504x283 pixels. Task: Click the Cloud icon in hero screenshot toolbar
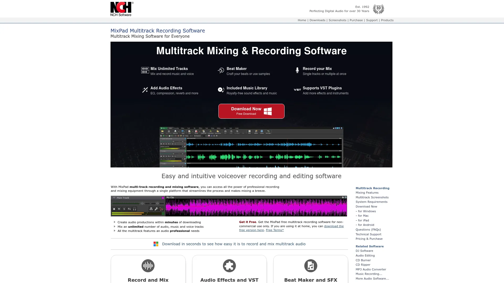[x=183, y=132]
